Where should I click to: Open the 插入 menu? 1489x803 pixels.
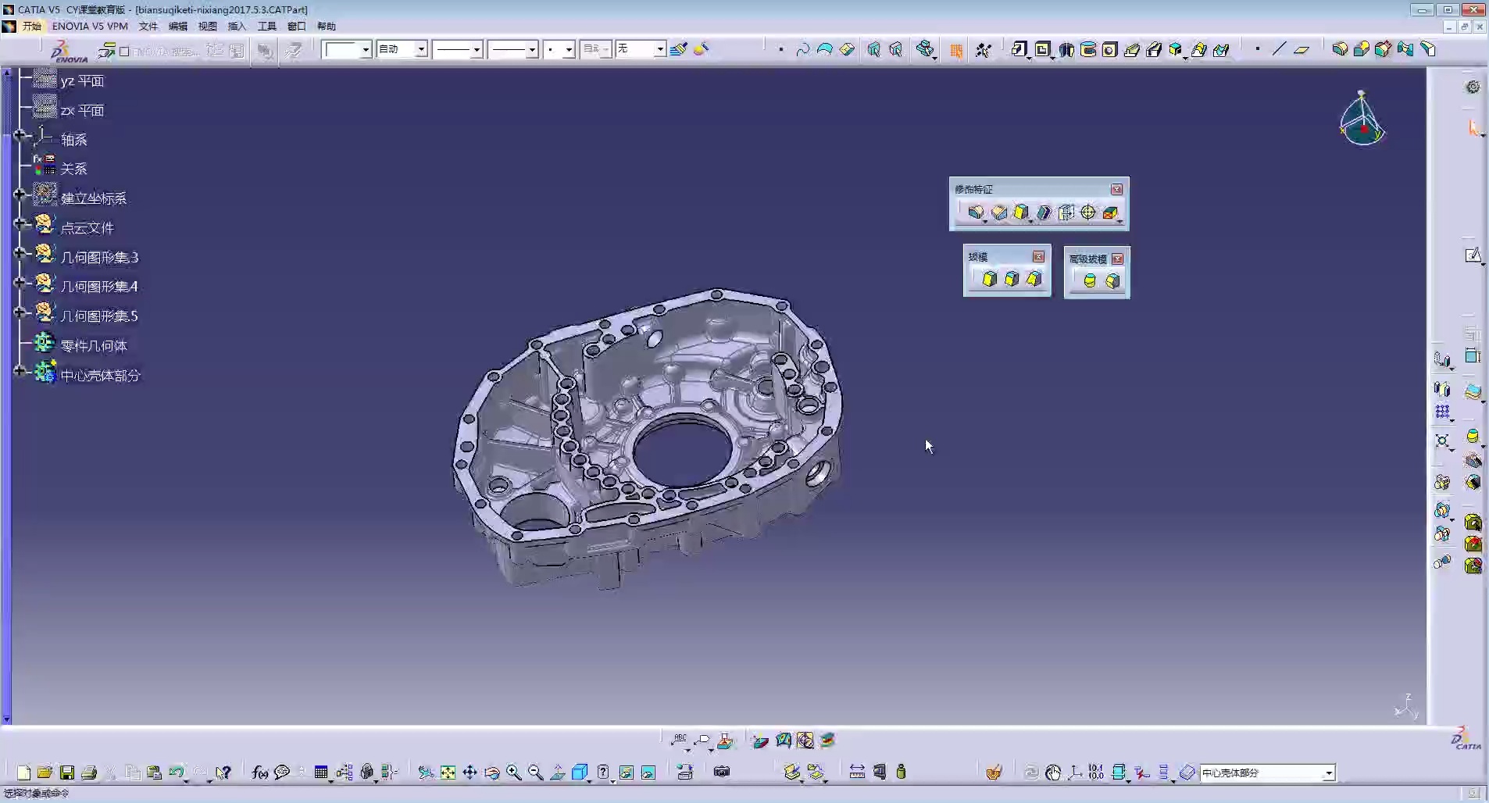click(237, 27)
